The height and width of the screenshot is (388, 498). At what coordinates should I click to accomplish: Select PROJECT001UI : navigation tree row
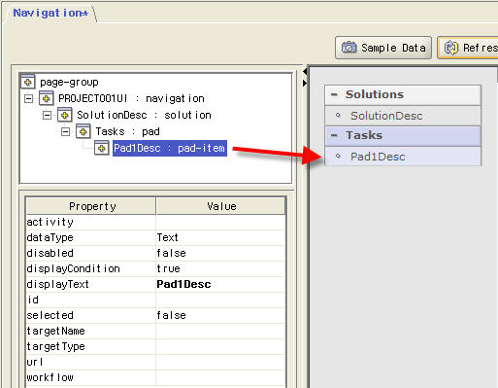click(131, 98)
